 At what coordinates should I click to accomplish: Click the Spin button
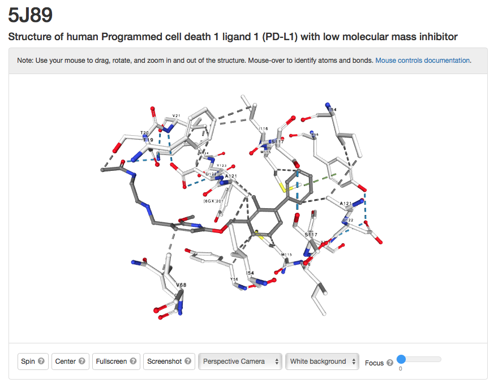click(33, 362)
